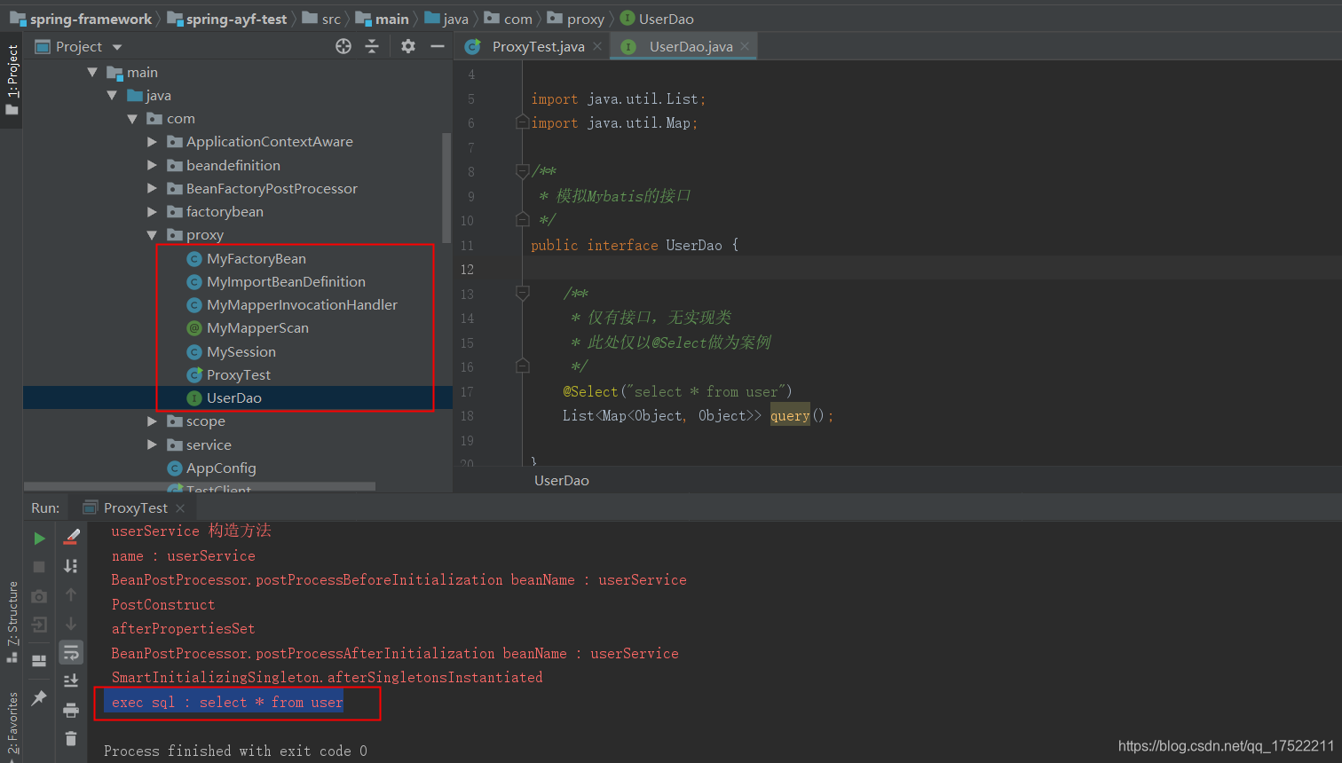Dump threads with camera icon

(39, 595)
